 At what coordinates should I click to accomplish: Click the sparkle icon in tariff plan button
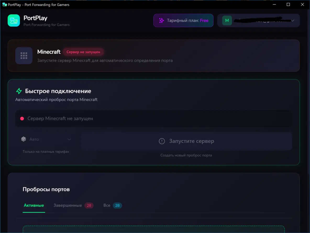tap(162, 20)
